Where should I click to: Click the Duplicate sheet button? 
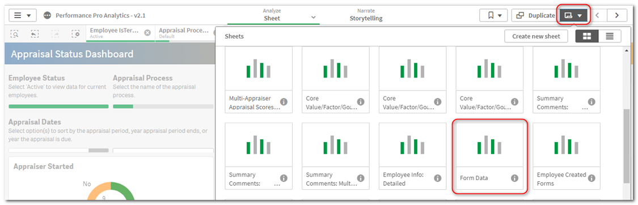pyautogui.click(x=535, y=15)
